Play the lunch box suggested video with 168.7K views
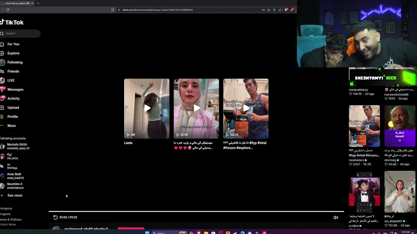The image size is (417, 234). pos(246,109)
